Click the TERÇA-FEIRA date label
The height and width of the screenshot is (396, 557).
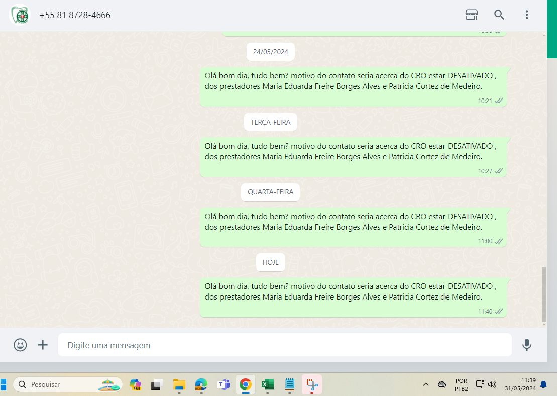[x=271, y=122]
